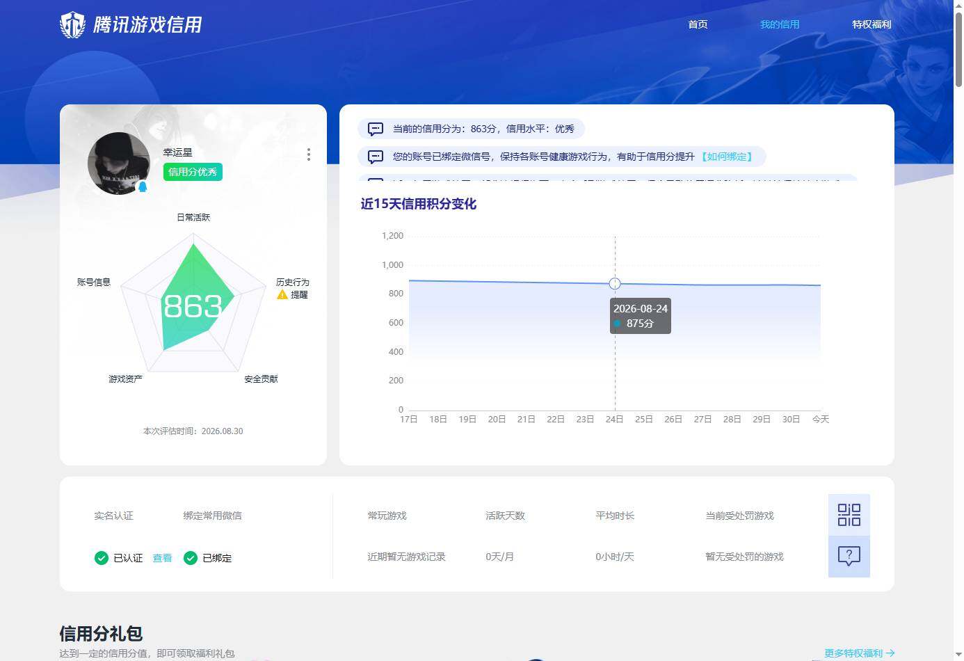The image size is (964, 661).
Task: Click the user avatar photo
Action: (119, 164)
